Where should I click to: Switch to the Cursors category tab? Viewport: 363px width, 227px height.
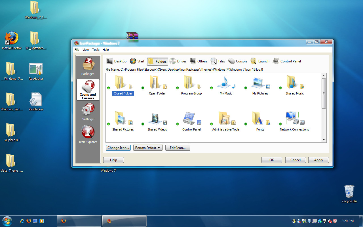tap(238, 61)
